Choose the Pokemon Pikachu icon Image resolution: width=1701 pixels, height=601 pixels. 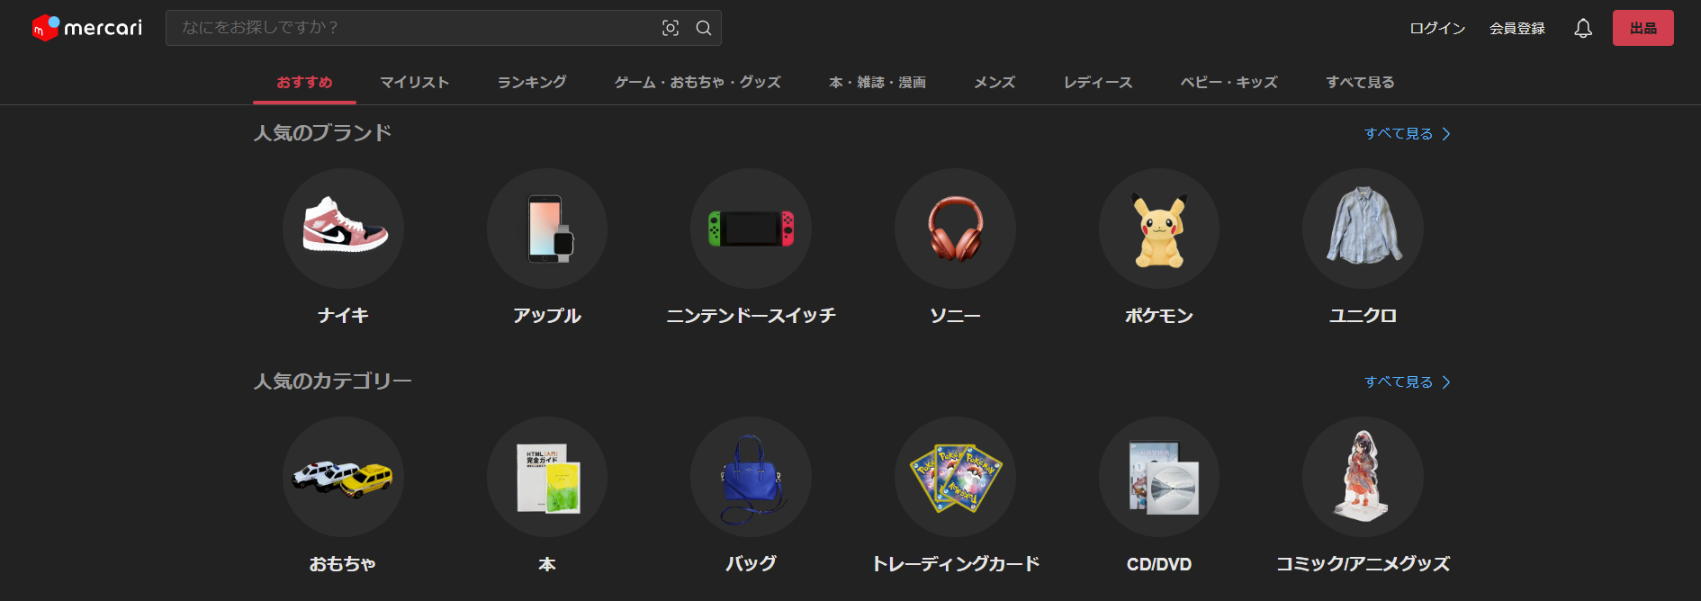tap(1159, 229)
